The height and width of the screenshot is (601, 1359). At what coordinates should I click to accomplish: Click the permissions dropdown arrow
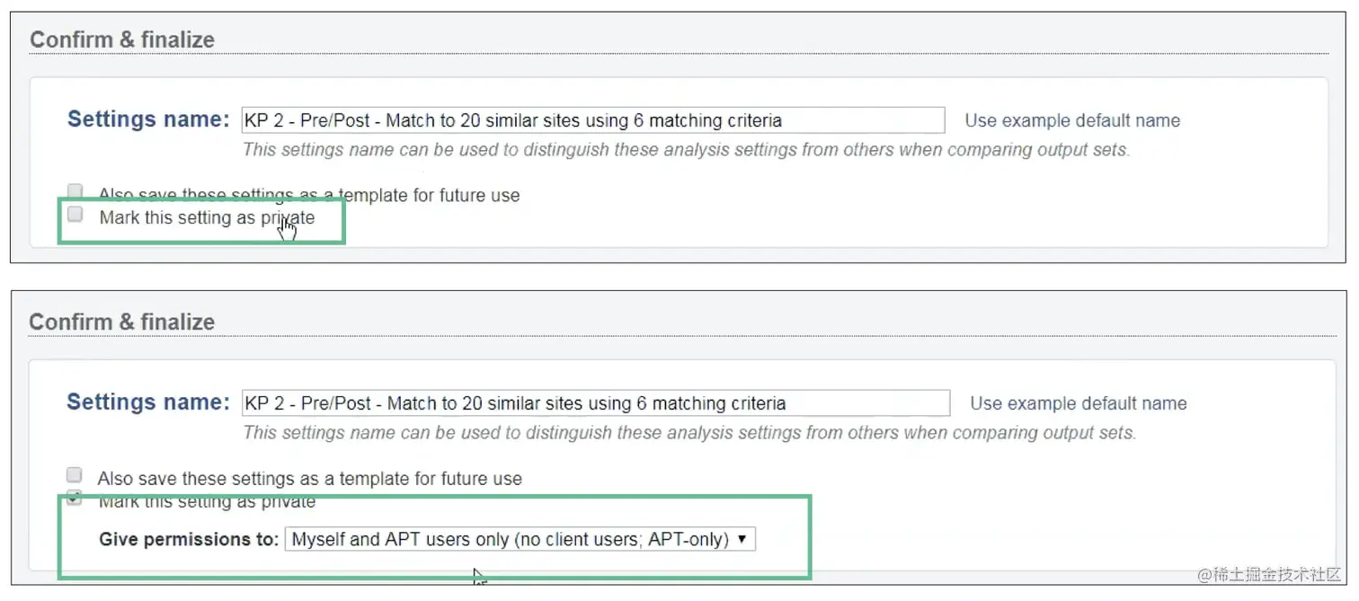742,540
